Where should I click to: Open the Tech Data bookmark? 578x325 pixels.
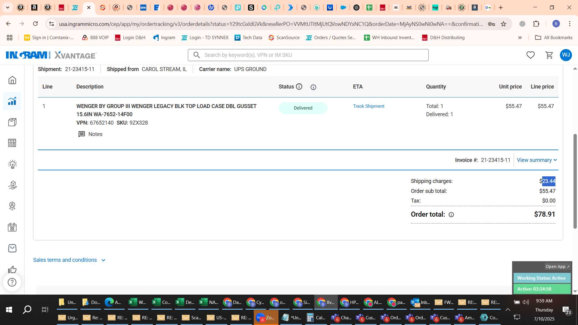(248, 38)
